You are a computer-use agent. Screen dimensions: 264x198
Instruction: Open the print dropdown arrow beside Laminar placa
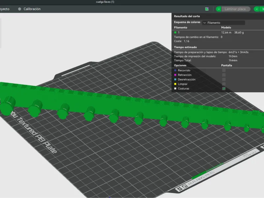point(256,9)
